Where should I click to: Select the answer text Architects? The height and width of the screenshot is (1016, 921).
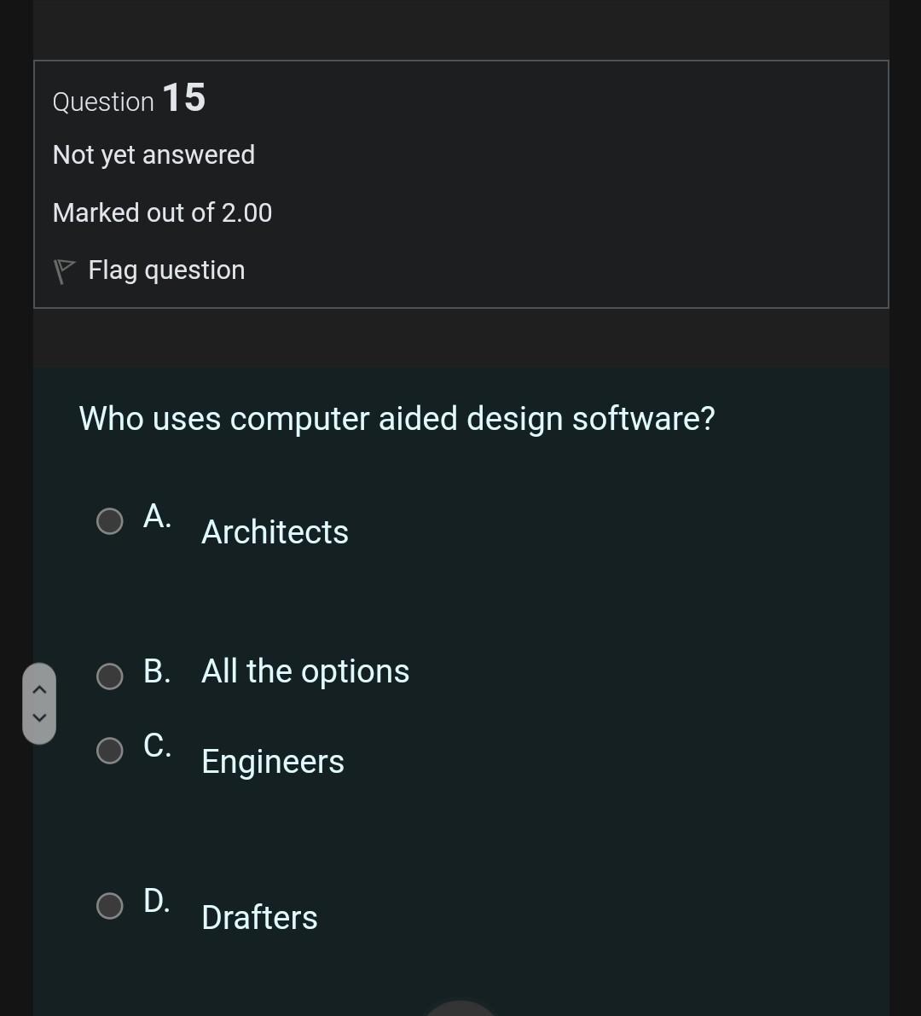point(275,531)
